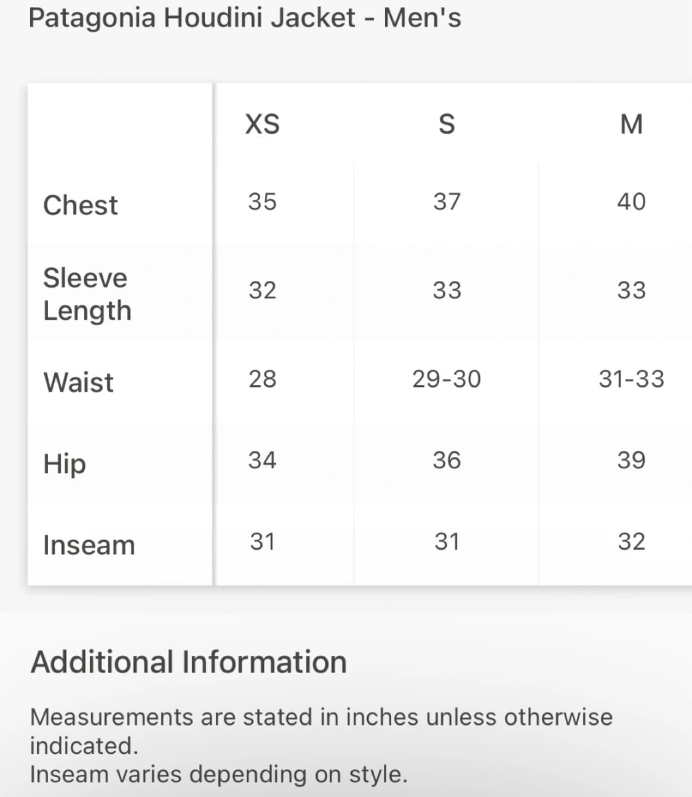This screenshot has height=797, width=692.
Task: Click the Patagonia Houdini Jacket title
Action: tap(245, 18)
